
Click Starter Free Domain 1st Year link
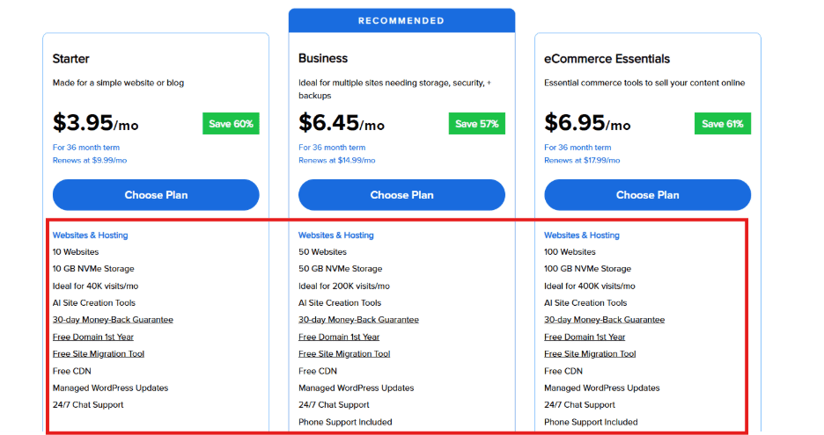pos(93,337)
